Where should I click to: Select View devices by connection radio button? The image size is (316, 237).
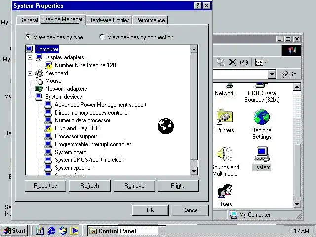(x=102, y=37)
